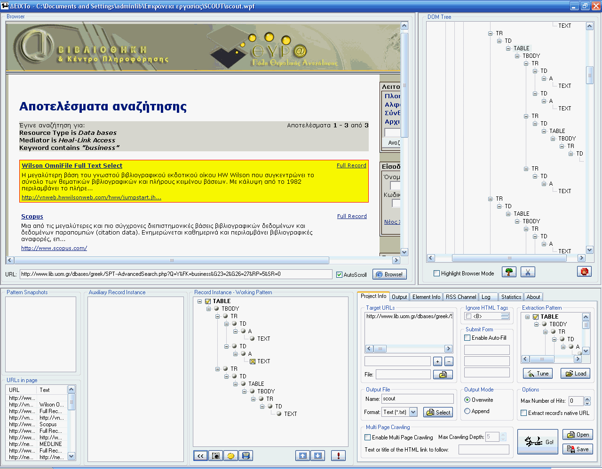Open the Wilson OmniFile Full Text Select link

(72, 165)
